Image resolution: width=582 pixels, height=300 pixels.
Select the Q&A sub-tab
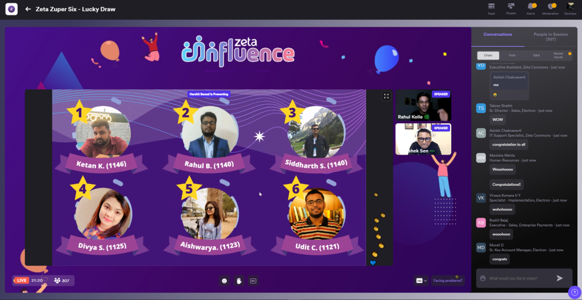click(537, 55)
